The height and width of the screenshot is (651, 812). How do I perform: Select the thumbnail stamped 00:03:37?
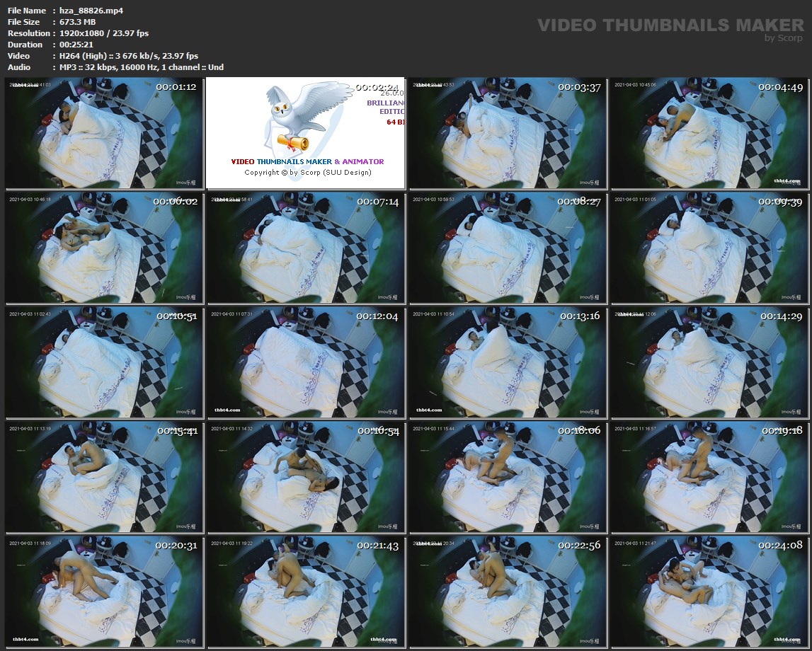click(x=508, y=134)
